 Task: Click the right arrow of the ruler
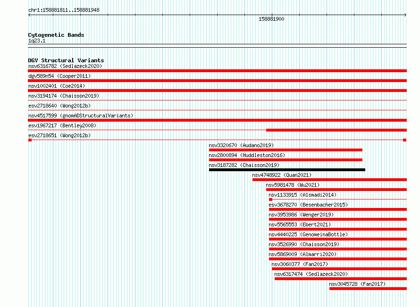coord(405,15)
